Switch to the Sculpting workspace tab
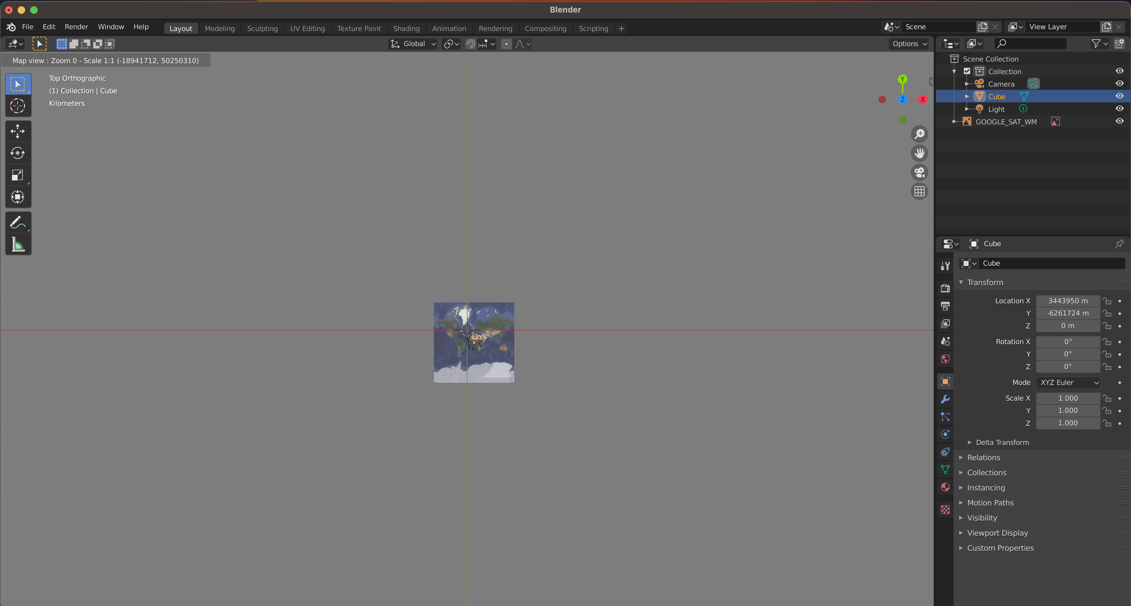The image size is (1131, 606). coord(262,29)
